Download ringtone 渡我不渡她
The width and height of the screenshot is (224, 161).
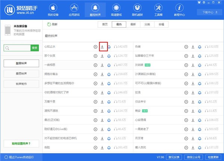click(102, 111)
